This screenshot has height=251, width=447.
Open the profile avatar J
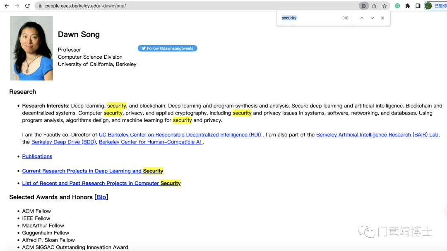pos(428,6)
